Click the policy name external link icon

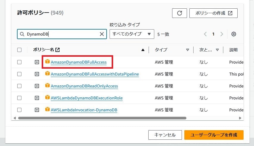click(x=57, y=50)
